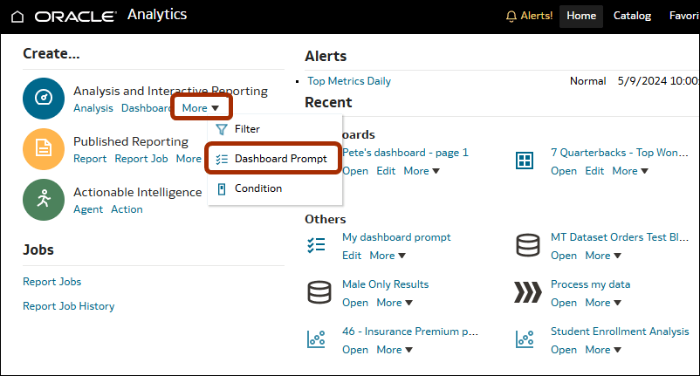Click the home icon beside Oracle logo

click(17, 17)
